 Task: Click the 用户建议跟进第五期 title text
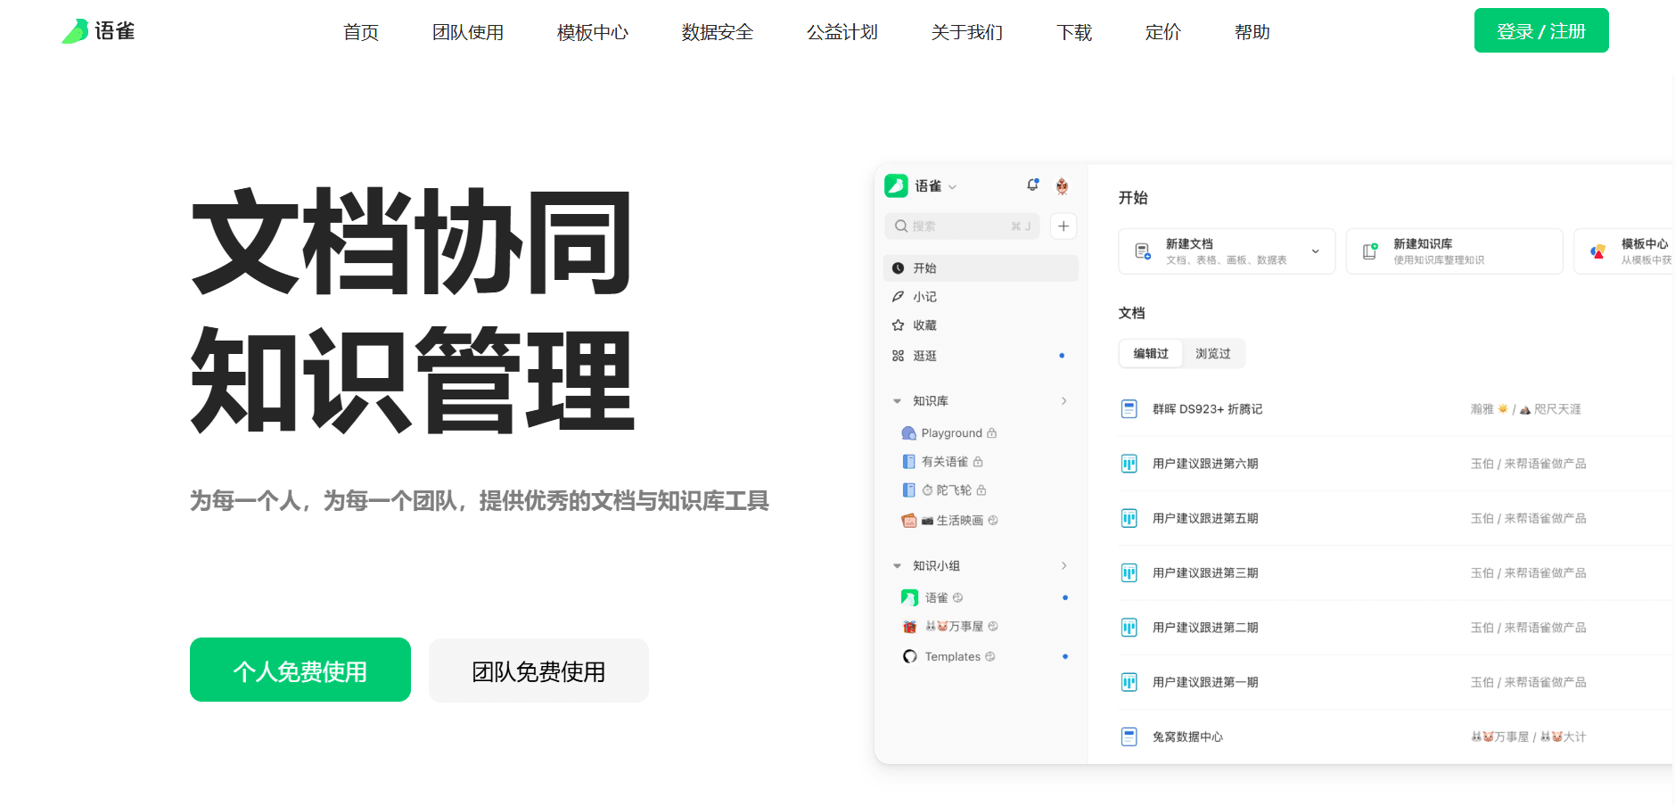[1205, 518]
